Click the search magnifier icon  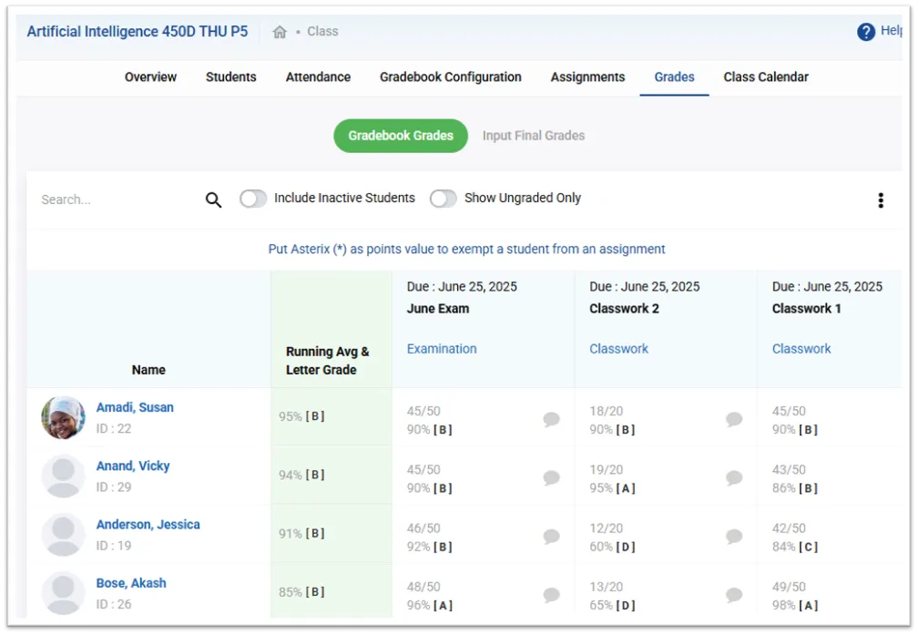point(213,200)
